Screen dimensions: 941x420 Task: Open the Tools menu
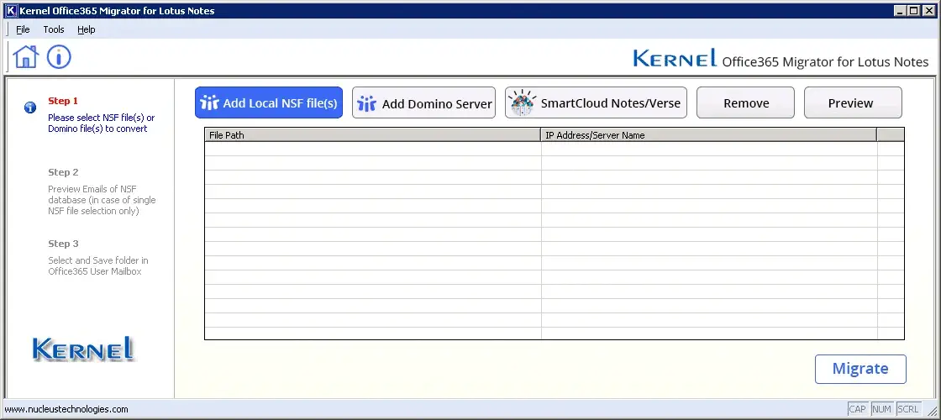click(54, 29)
